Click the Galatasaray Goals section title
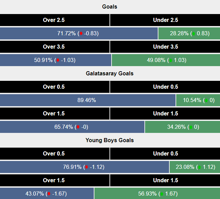220x199 pixels. coord(110,74)
